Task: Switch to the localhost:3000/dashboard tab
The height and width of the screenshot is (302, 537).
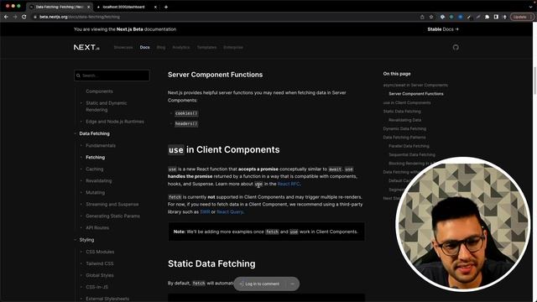Action: pyautogui.click(x=126, y=7)
